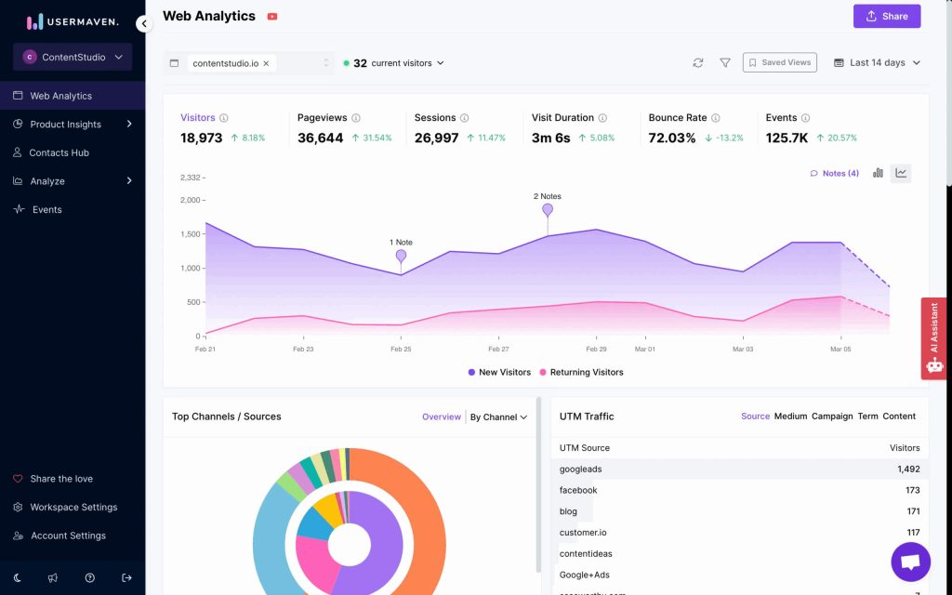Viewport: 952px width, 595px height.
Task: Click the customer.io UTM source row
Action: 739,533
